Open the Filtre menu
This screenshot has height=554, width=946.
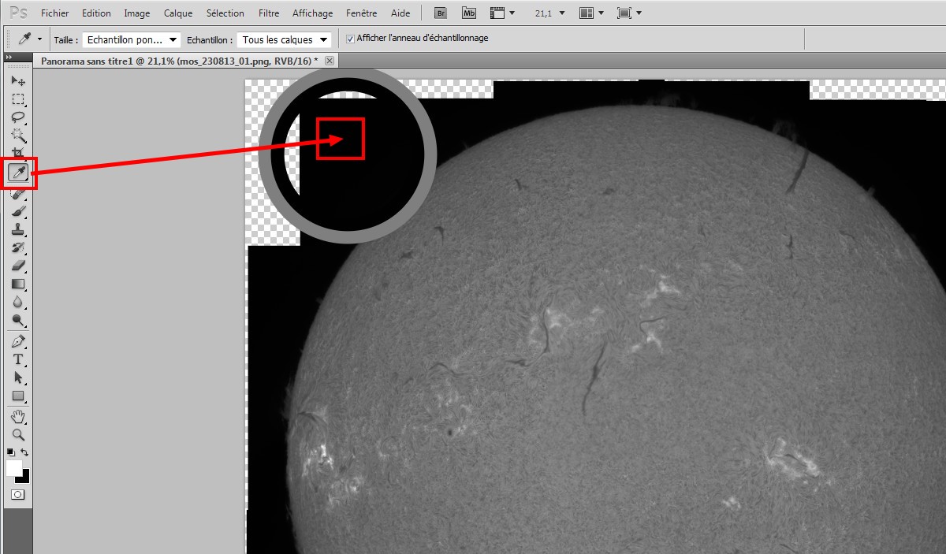269,13
